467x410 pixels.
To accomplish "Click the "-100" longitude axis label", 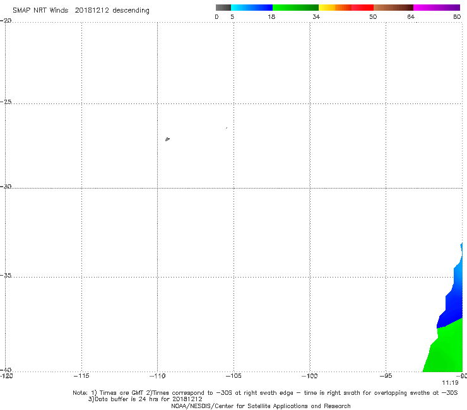I will click(x=310, y=376).
